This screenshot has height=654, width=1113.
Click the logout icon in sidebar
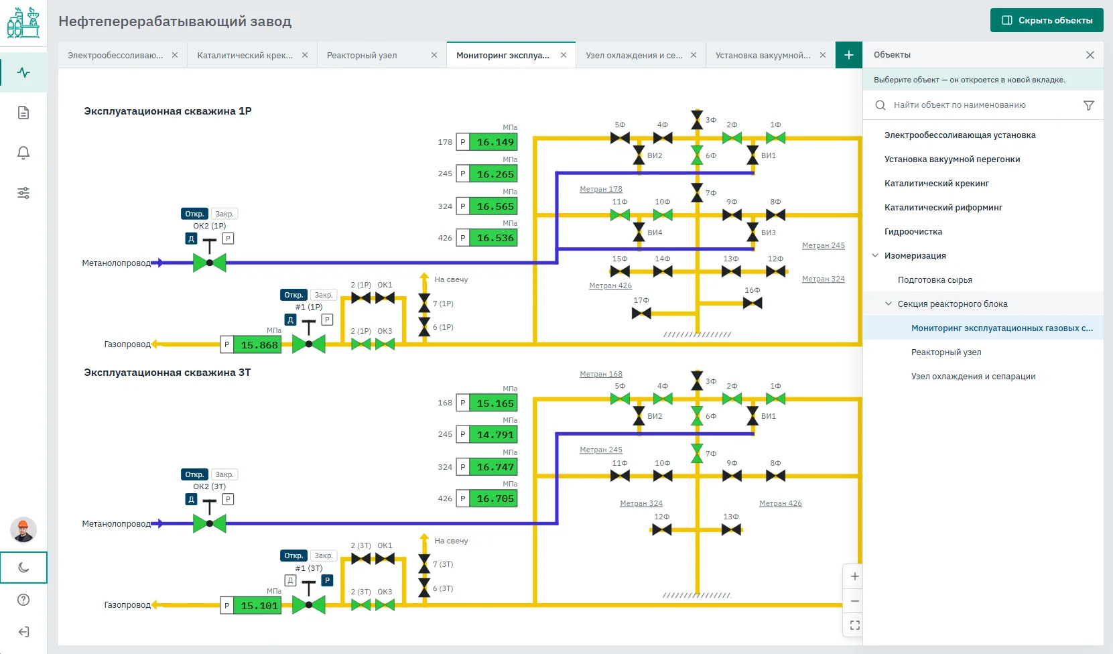click(23, 632)
